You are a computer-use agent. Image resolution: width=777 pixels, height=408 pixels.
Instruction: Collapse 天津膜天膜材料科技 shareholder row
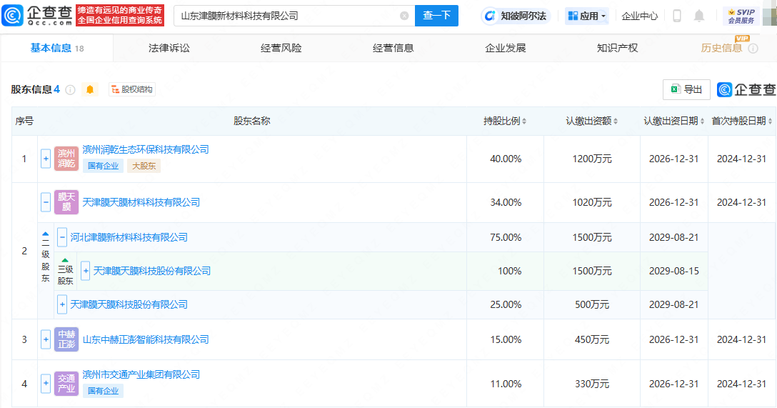(46, 202)
